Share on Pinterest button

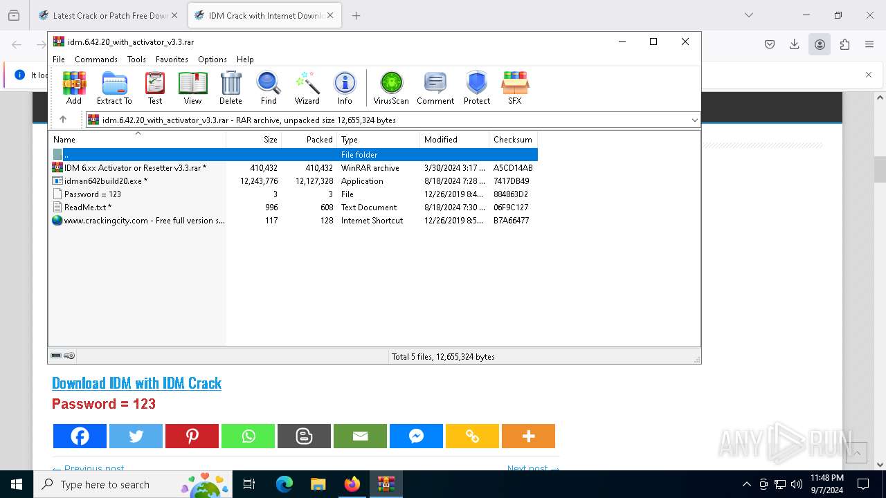(192, 436)
